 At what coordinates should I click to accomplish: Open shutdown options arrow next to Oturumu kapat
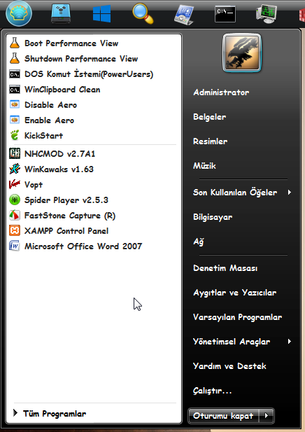pos(267,416)
